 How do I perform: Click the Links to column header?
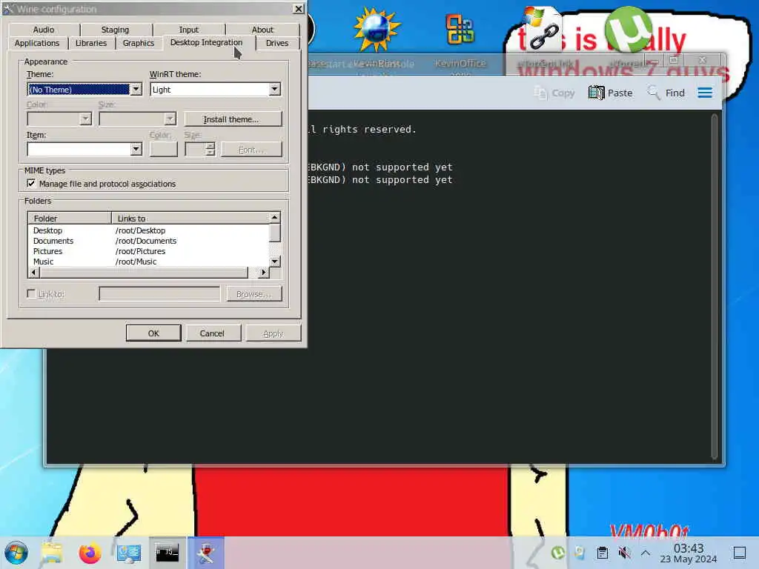tap(190, 219)
